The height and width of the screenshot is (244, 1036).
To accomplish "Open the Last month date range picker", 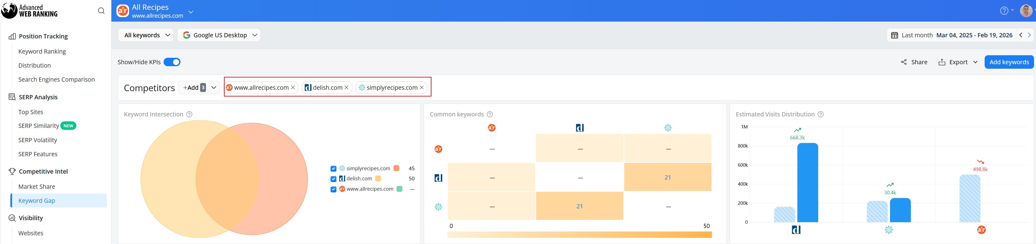I will (x=952, y=35).
